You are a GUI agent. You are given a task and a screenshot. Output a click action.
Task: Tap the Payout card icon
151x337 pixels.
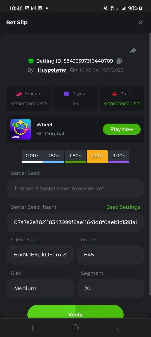point(67,94)
